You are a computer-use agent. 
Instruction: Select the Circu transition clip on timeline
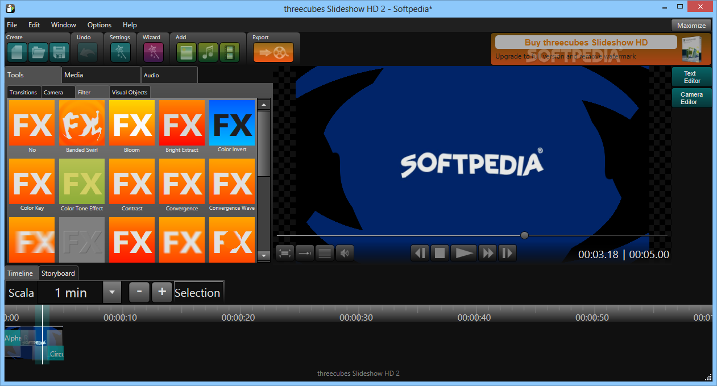[56, 354]
